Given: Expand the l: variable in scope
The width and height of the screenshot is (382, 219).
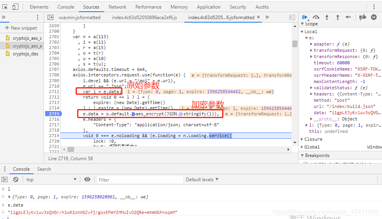Looking at the screenshot, I should point(307,125).
